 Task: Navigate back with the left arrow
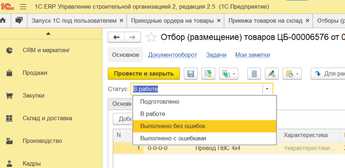[117, 37]
